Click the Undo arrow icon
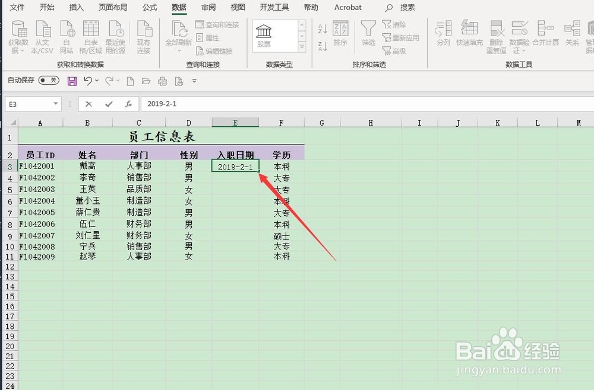Screen dimensions: 594x390 tap(88, 81)
